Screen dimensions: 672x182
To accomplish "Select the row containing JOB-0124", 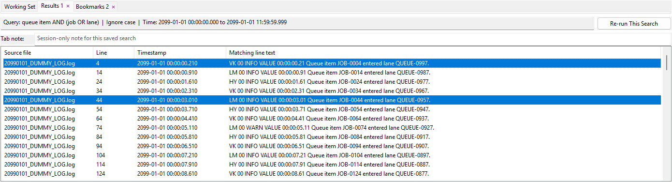I will [332, 174].
